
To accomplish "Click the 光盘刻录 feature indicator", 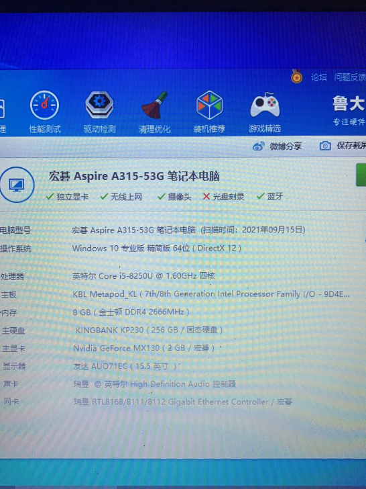I will [x=223, y=196].
